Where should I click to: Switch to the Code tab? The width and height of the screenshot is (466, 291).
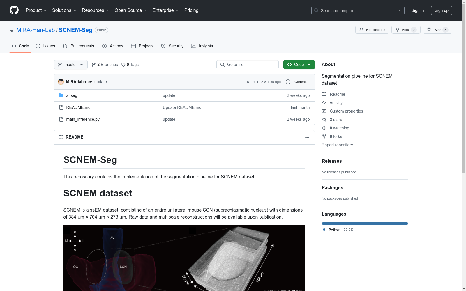pyautogui.click(x=20, y=46)
